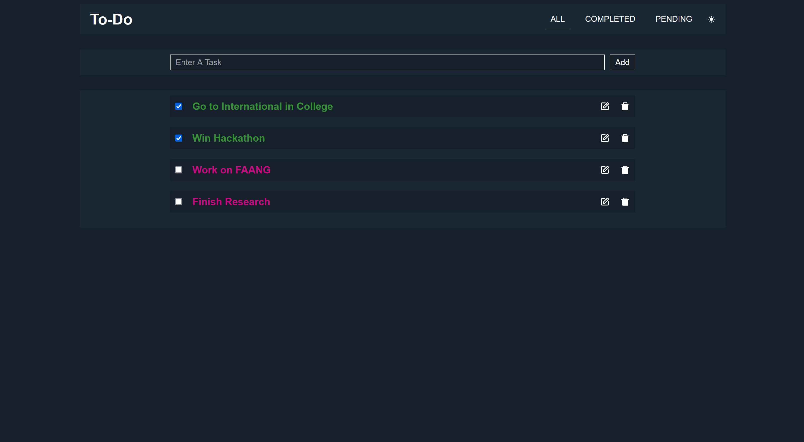Click the Finish Research task text
Viewport: 804px width, 442px height.
[x=231, y=202]
